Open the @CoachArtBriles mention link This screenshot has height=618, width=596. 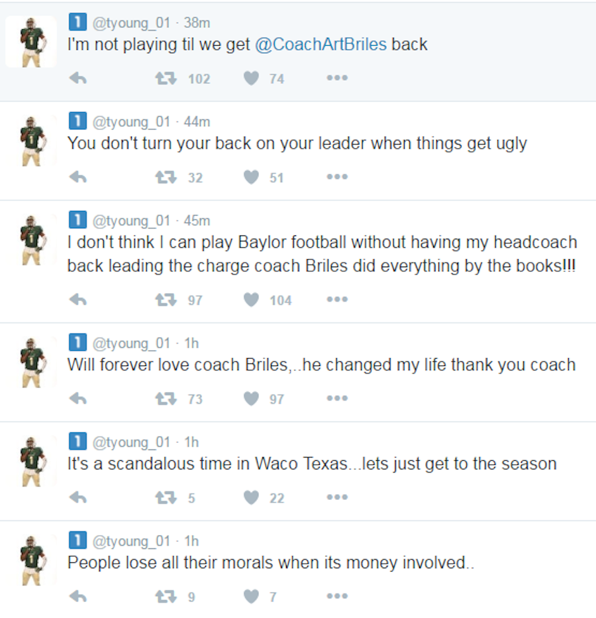coord(321,44)
